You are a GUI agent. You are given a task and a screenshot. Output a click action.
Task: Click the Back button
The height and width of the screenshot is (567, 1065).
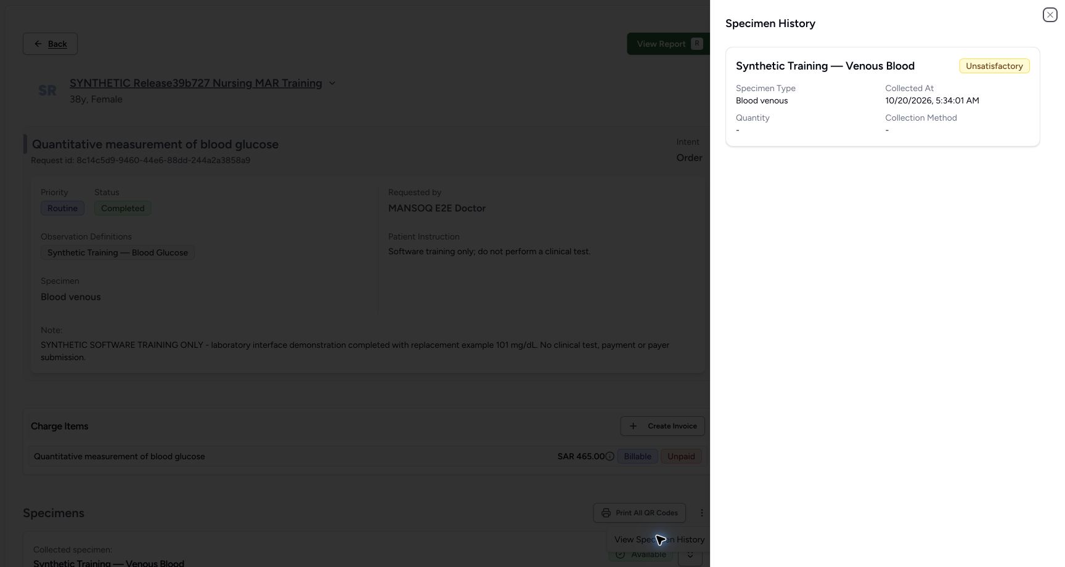[x=50, y=44]
